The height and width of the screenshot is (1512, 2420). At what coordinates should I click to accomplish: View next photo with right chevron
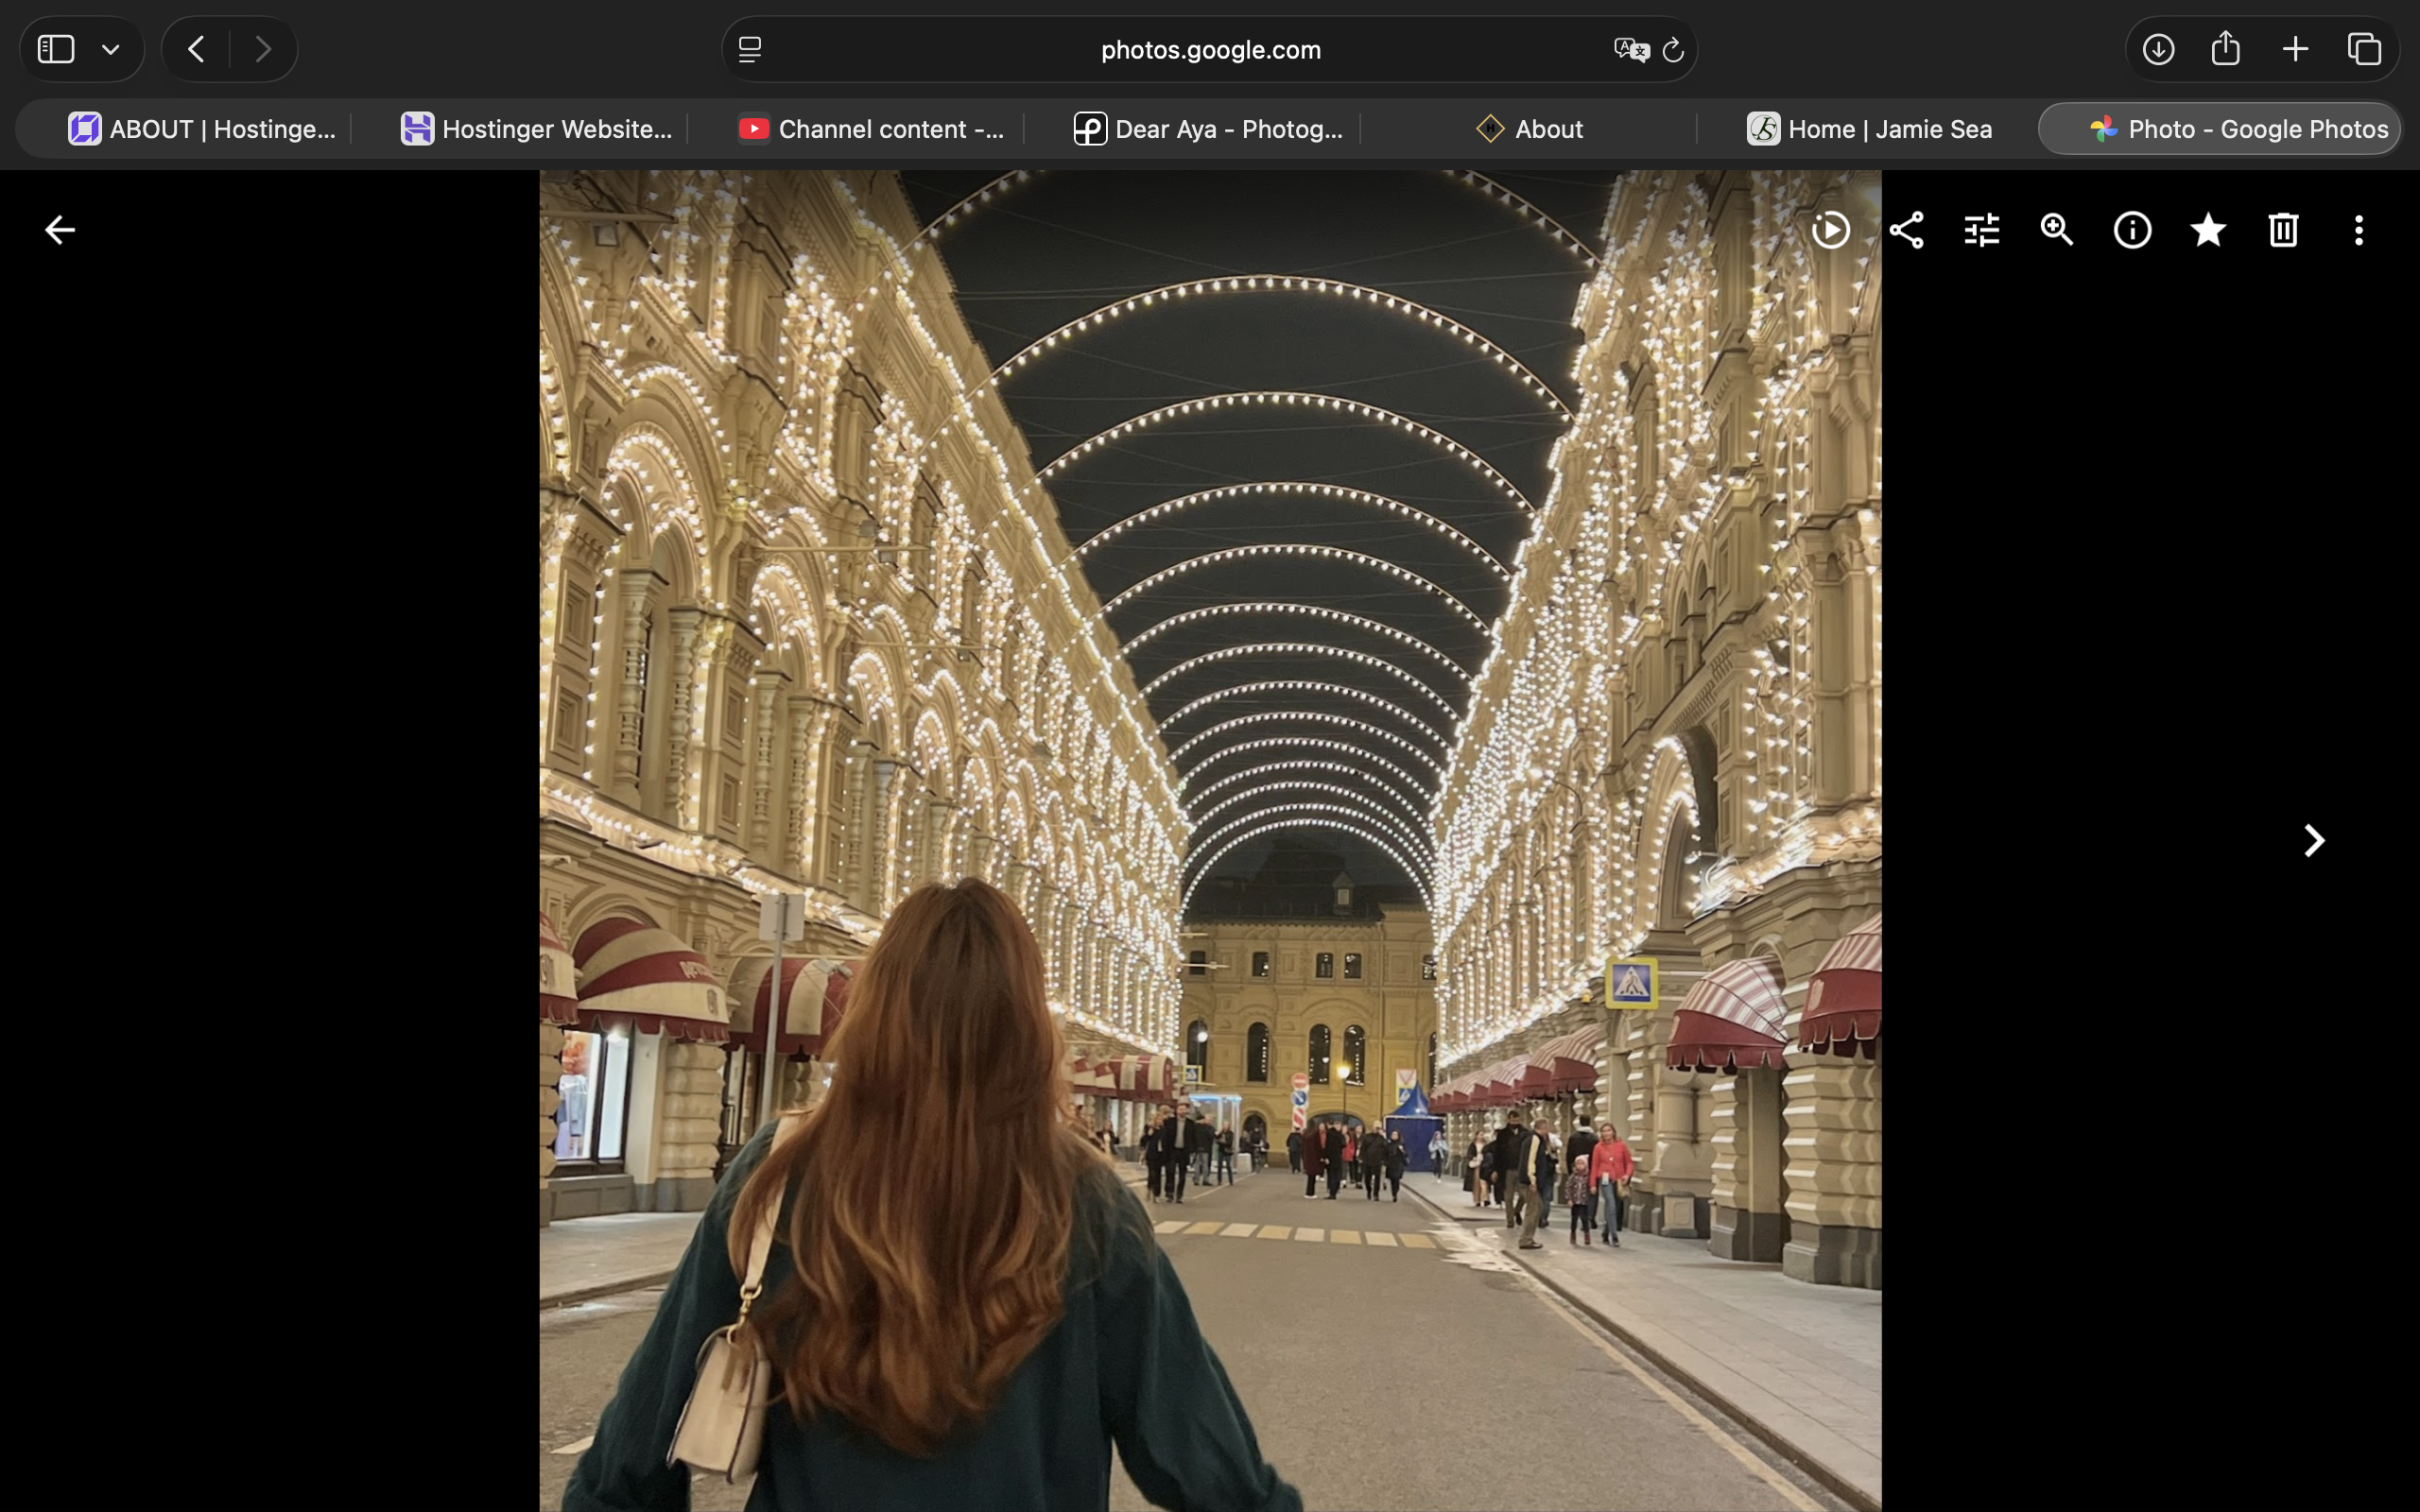pyautogui.click(x=2313, y=841)
